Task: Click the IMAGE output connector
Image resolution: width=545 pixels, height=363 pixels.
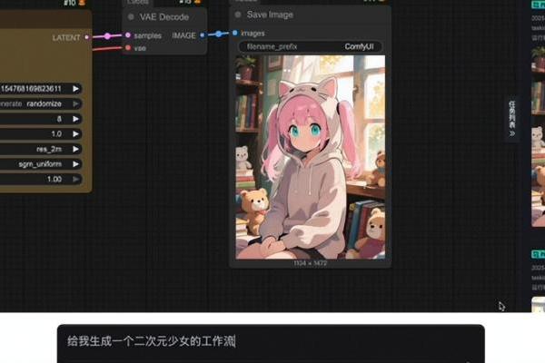Action: tap(203, 35)
